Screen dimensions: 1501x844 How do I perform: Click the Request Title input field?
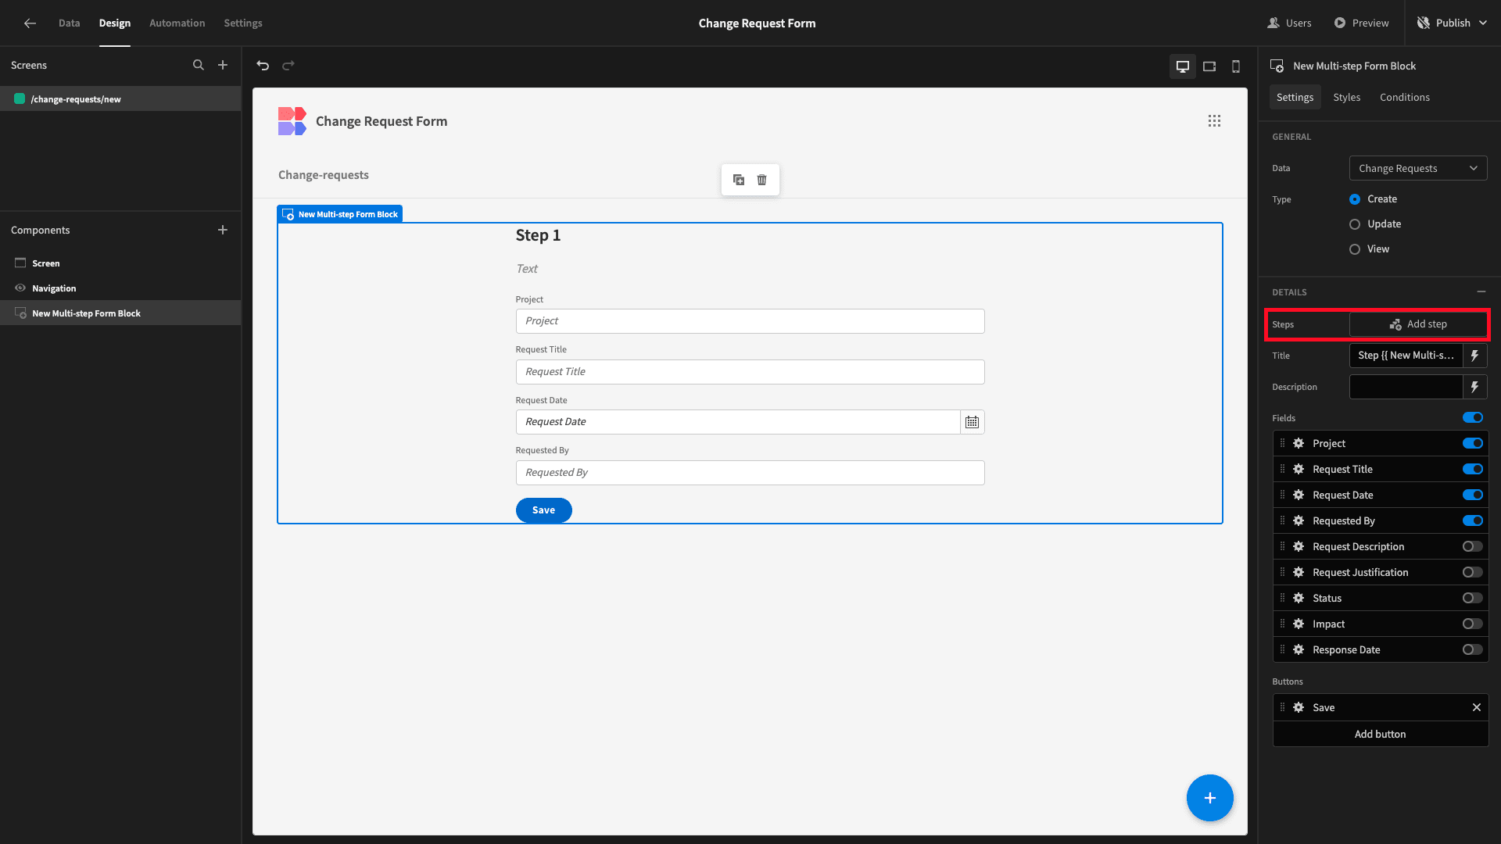[750, 372]
